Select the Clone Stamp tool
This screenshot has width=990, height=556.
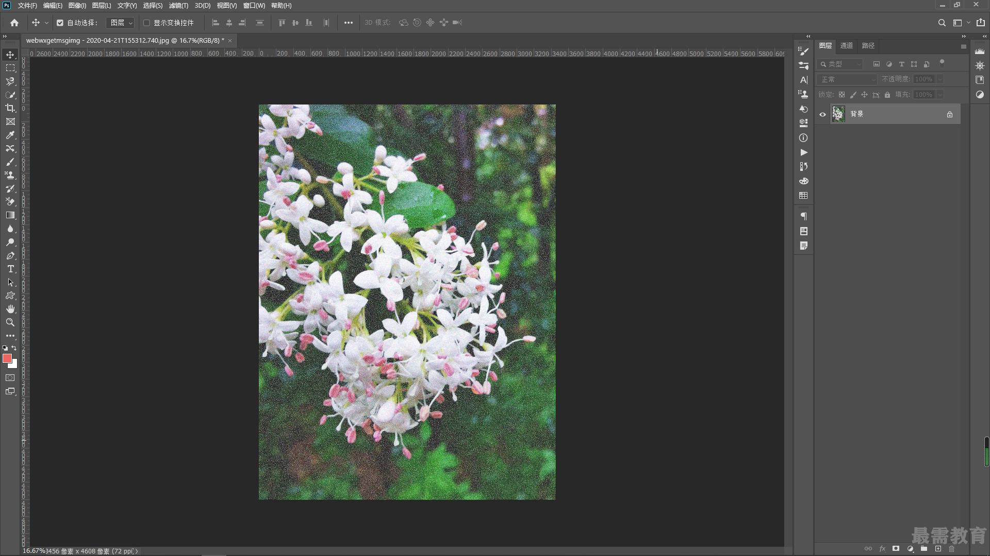pyautogui.click(x=10, y=175)
